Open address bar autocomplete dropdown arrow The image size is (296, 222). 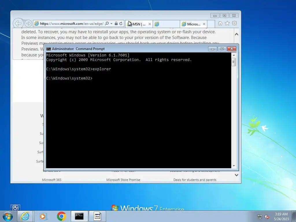[x=111, y=24]
